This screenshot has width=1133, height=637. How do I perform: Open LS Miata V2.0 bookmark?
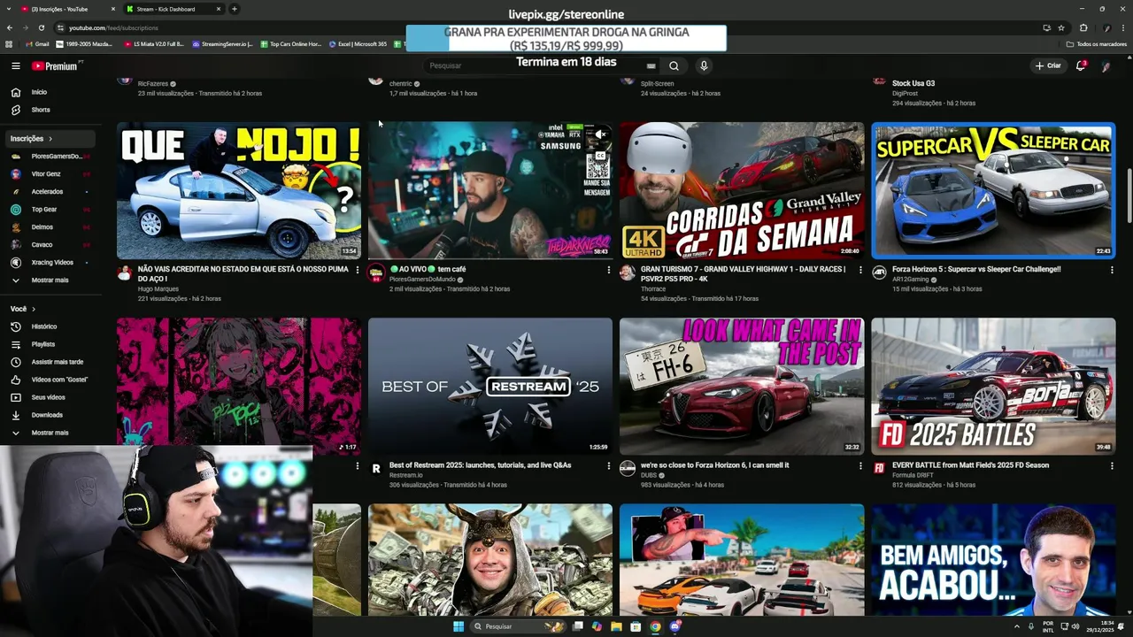[x=154, y=44]
